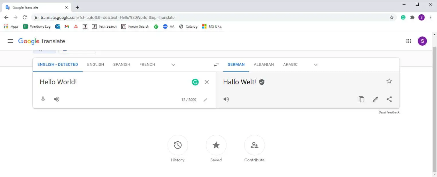This screenshot has height=177, width=437.
Task: Save the translation with the star
Action: pyautogui.click(x=389, y=81)
